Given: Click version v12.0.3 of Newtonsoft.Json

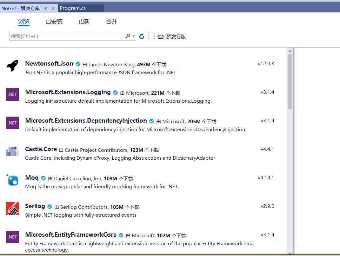Looking at the screenshot, I should click(x=266, y=64).
